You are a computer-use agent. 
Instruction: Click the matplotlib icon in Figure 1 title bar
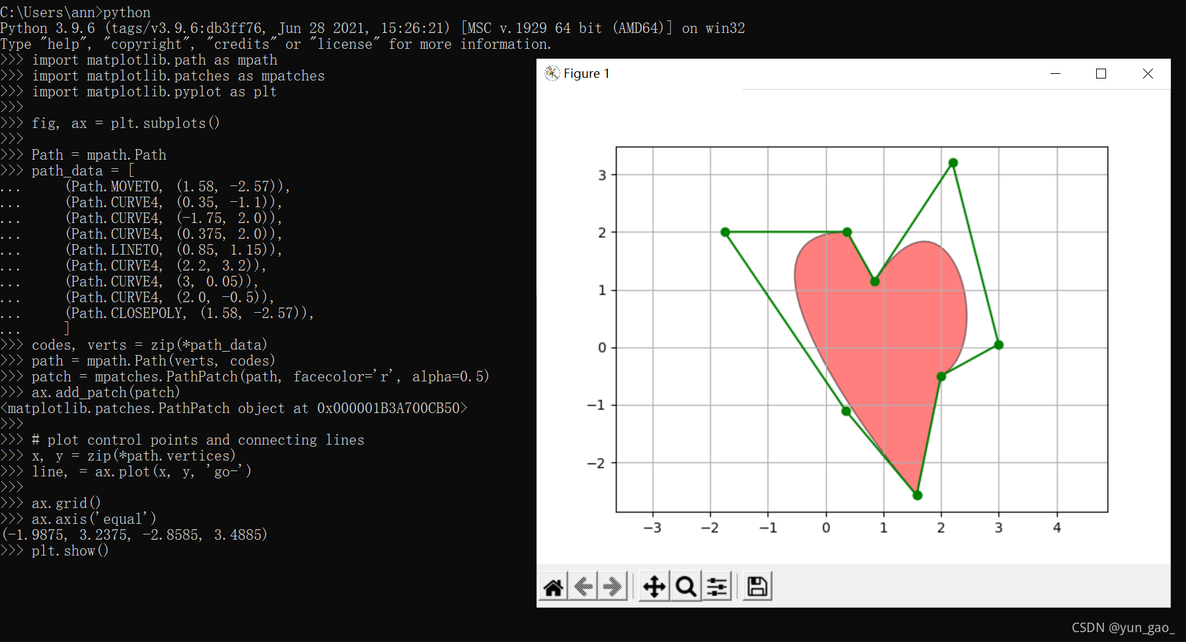pyautogui.click(x=552, y=73)
